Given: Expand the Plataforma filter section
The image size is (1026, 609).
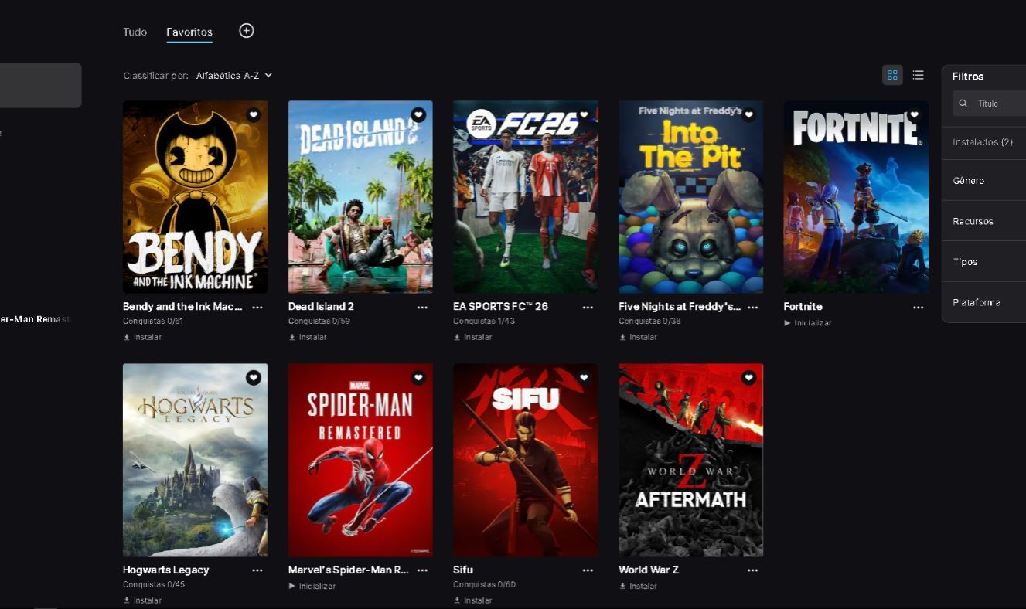Looking at the screenshot, I should point(983,302).
